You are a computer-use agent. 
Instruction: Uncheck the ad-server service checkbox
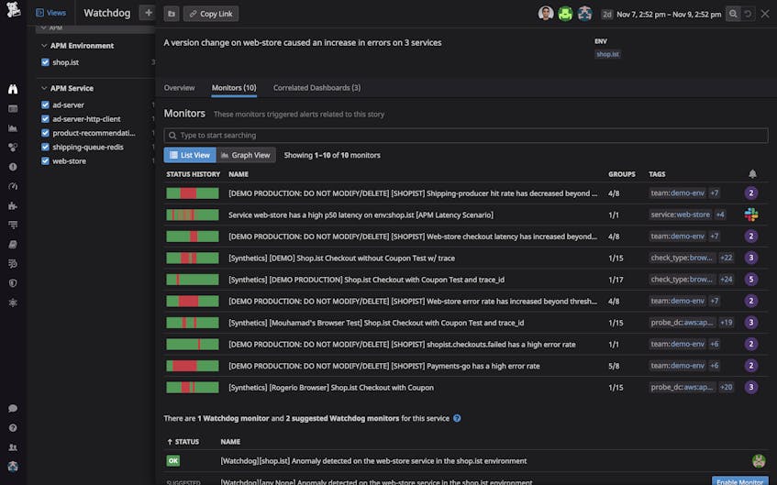(46, 105)
